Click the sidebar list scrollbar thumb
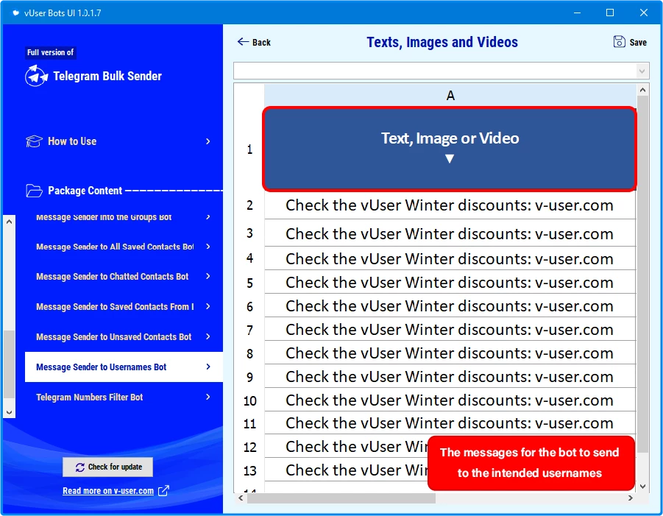This screenshot has height=516, width=663. point(10,364)
